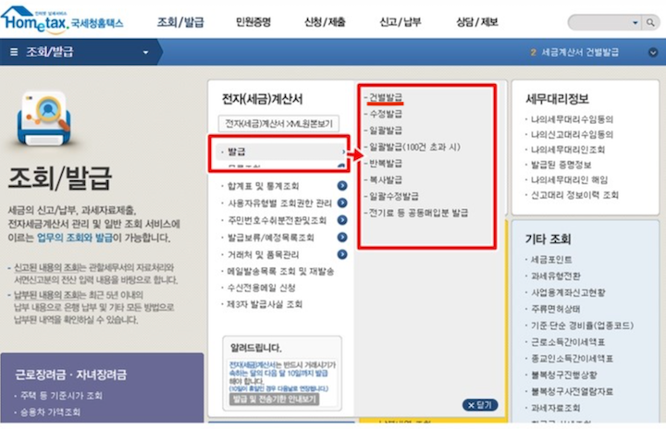
Task: Open 종교인소득간이세액표 link
Action: [x=572, y=359]
